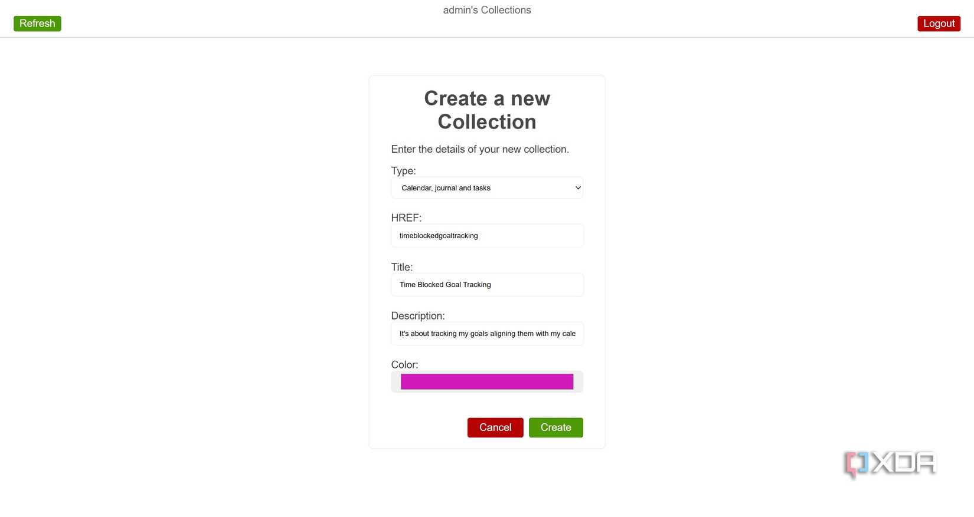Cancel the new collection dialog
974x517 pixels.
click(495, 427)
